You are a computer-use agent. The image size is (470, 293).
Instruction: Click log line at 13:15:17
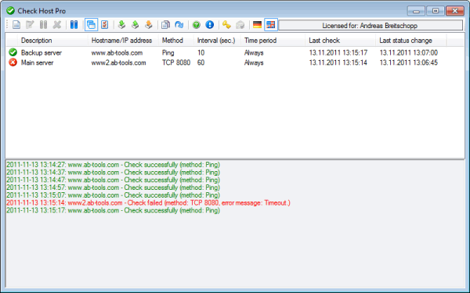[x=113, y=210]
